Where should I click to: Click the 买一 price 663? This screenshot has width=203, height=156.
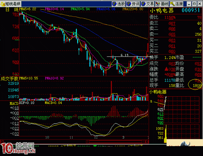(172, 40)
